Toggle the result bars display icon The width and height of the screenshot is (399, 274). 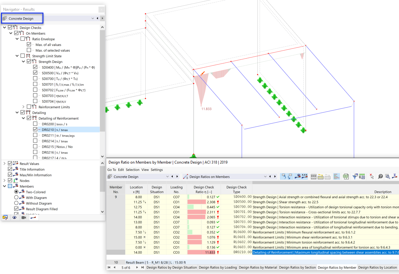[336, 176]
